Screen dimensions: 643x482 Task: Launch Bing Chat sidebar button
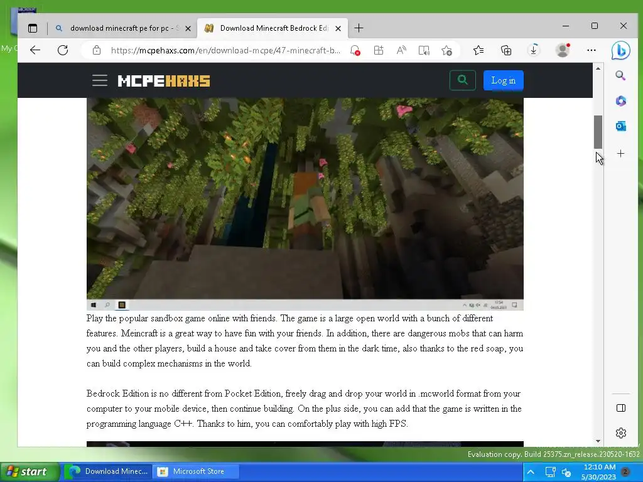(621, 50)
